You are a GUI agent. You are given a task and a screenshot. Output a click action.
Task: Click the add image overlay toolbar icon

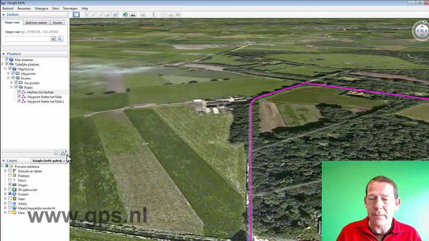[x=108, y=14]
